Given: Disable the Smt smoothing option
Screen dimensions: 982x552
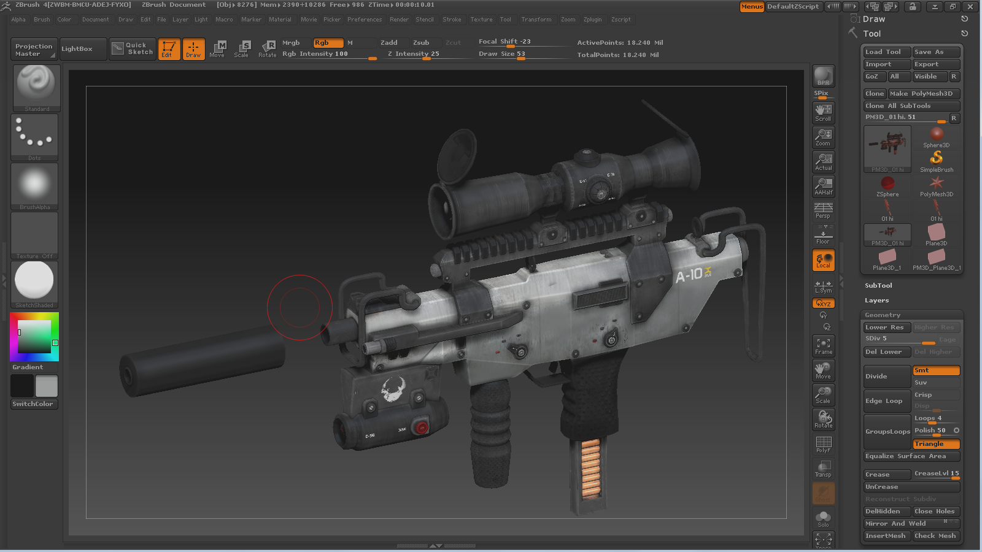Looking at the screenshot, I should coord(935,370).
